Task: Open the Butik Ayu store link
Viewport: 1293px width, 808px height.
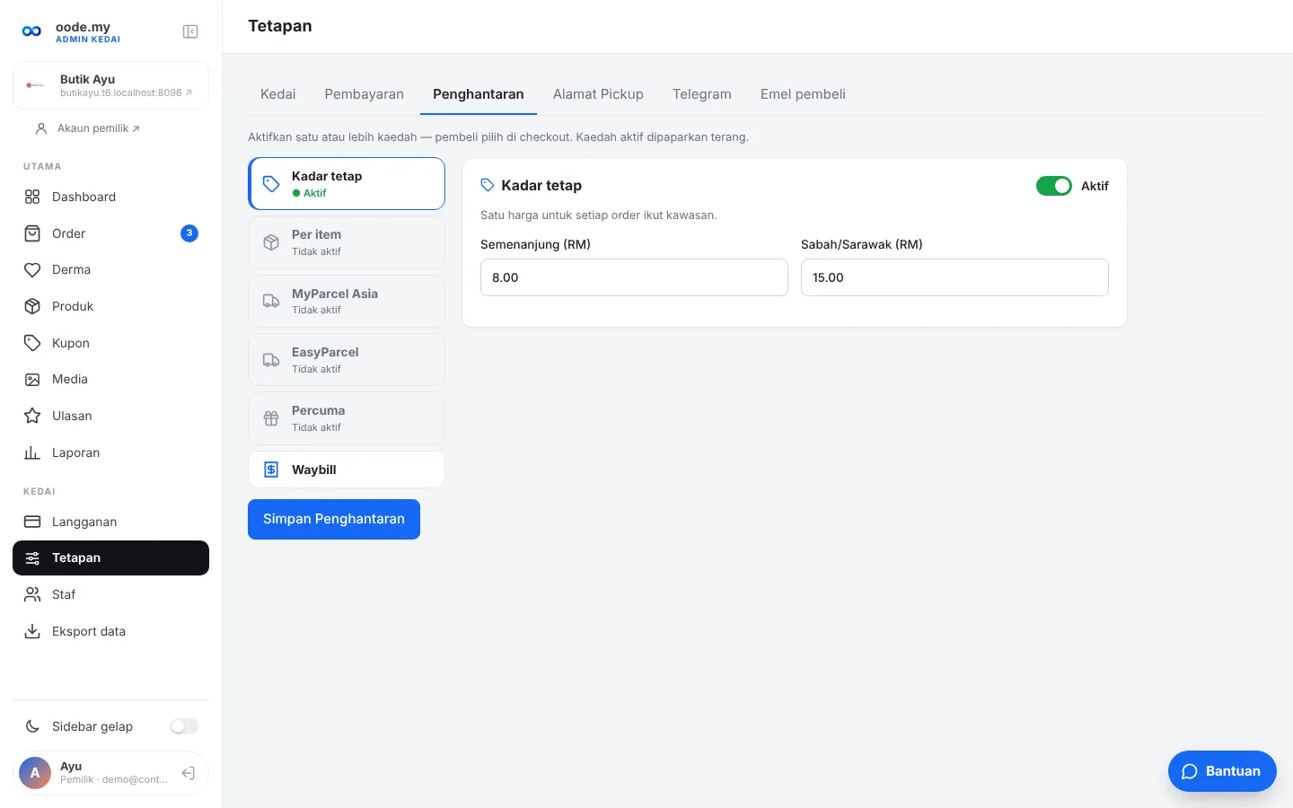Action: [x=110, y=85]
